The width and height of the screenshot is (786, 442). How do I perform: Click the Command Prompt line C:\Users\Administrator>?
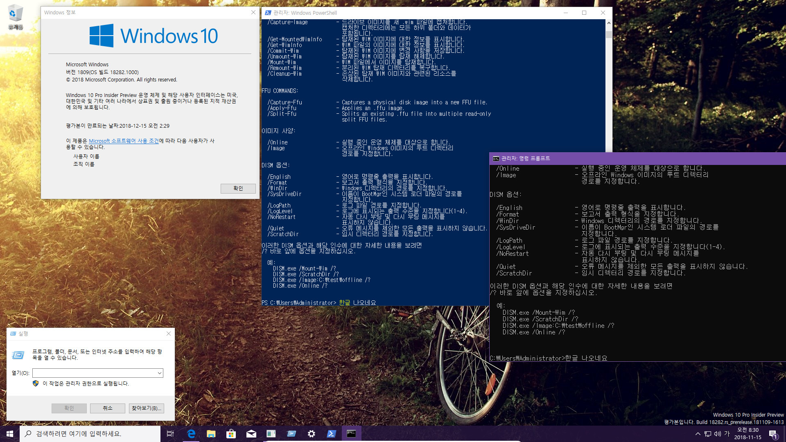click(527, 358)
